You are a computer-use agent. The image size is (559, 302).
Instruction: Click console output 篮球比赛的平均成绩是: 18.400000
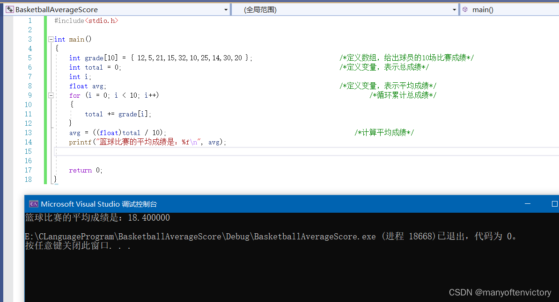[97, 217]
